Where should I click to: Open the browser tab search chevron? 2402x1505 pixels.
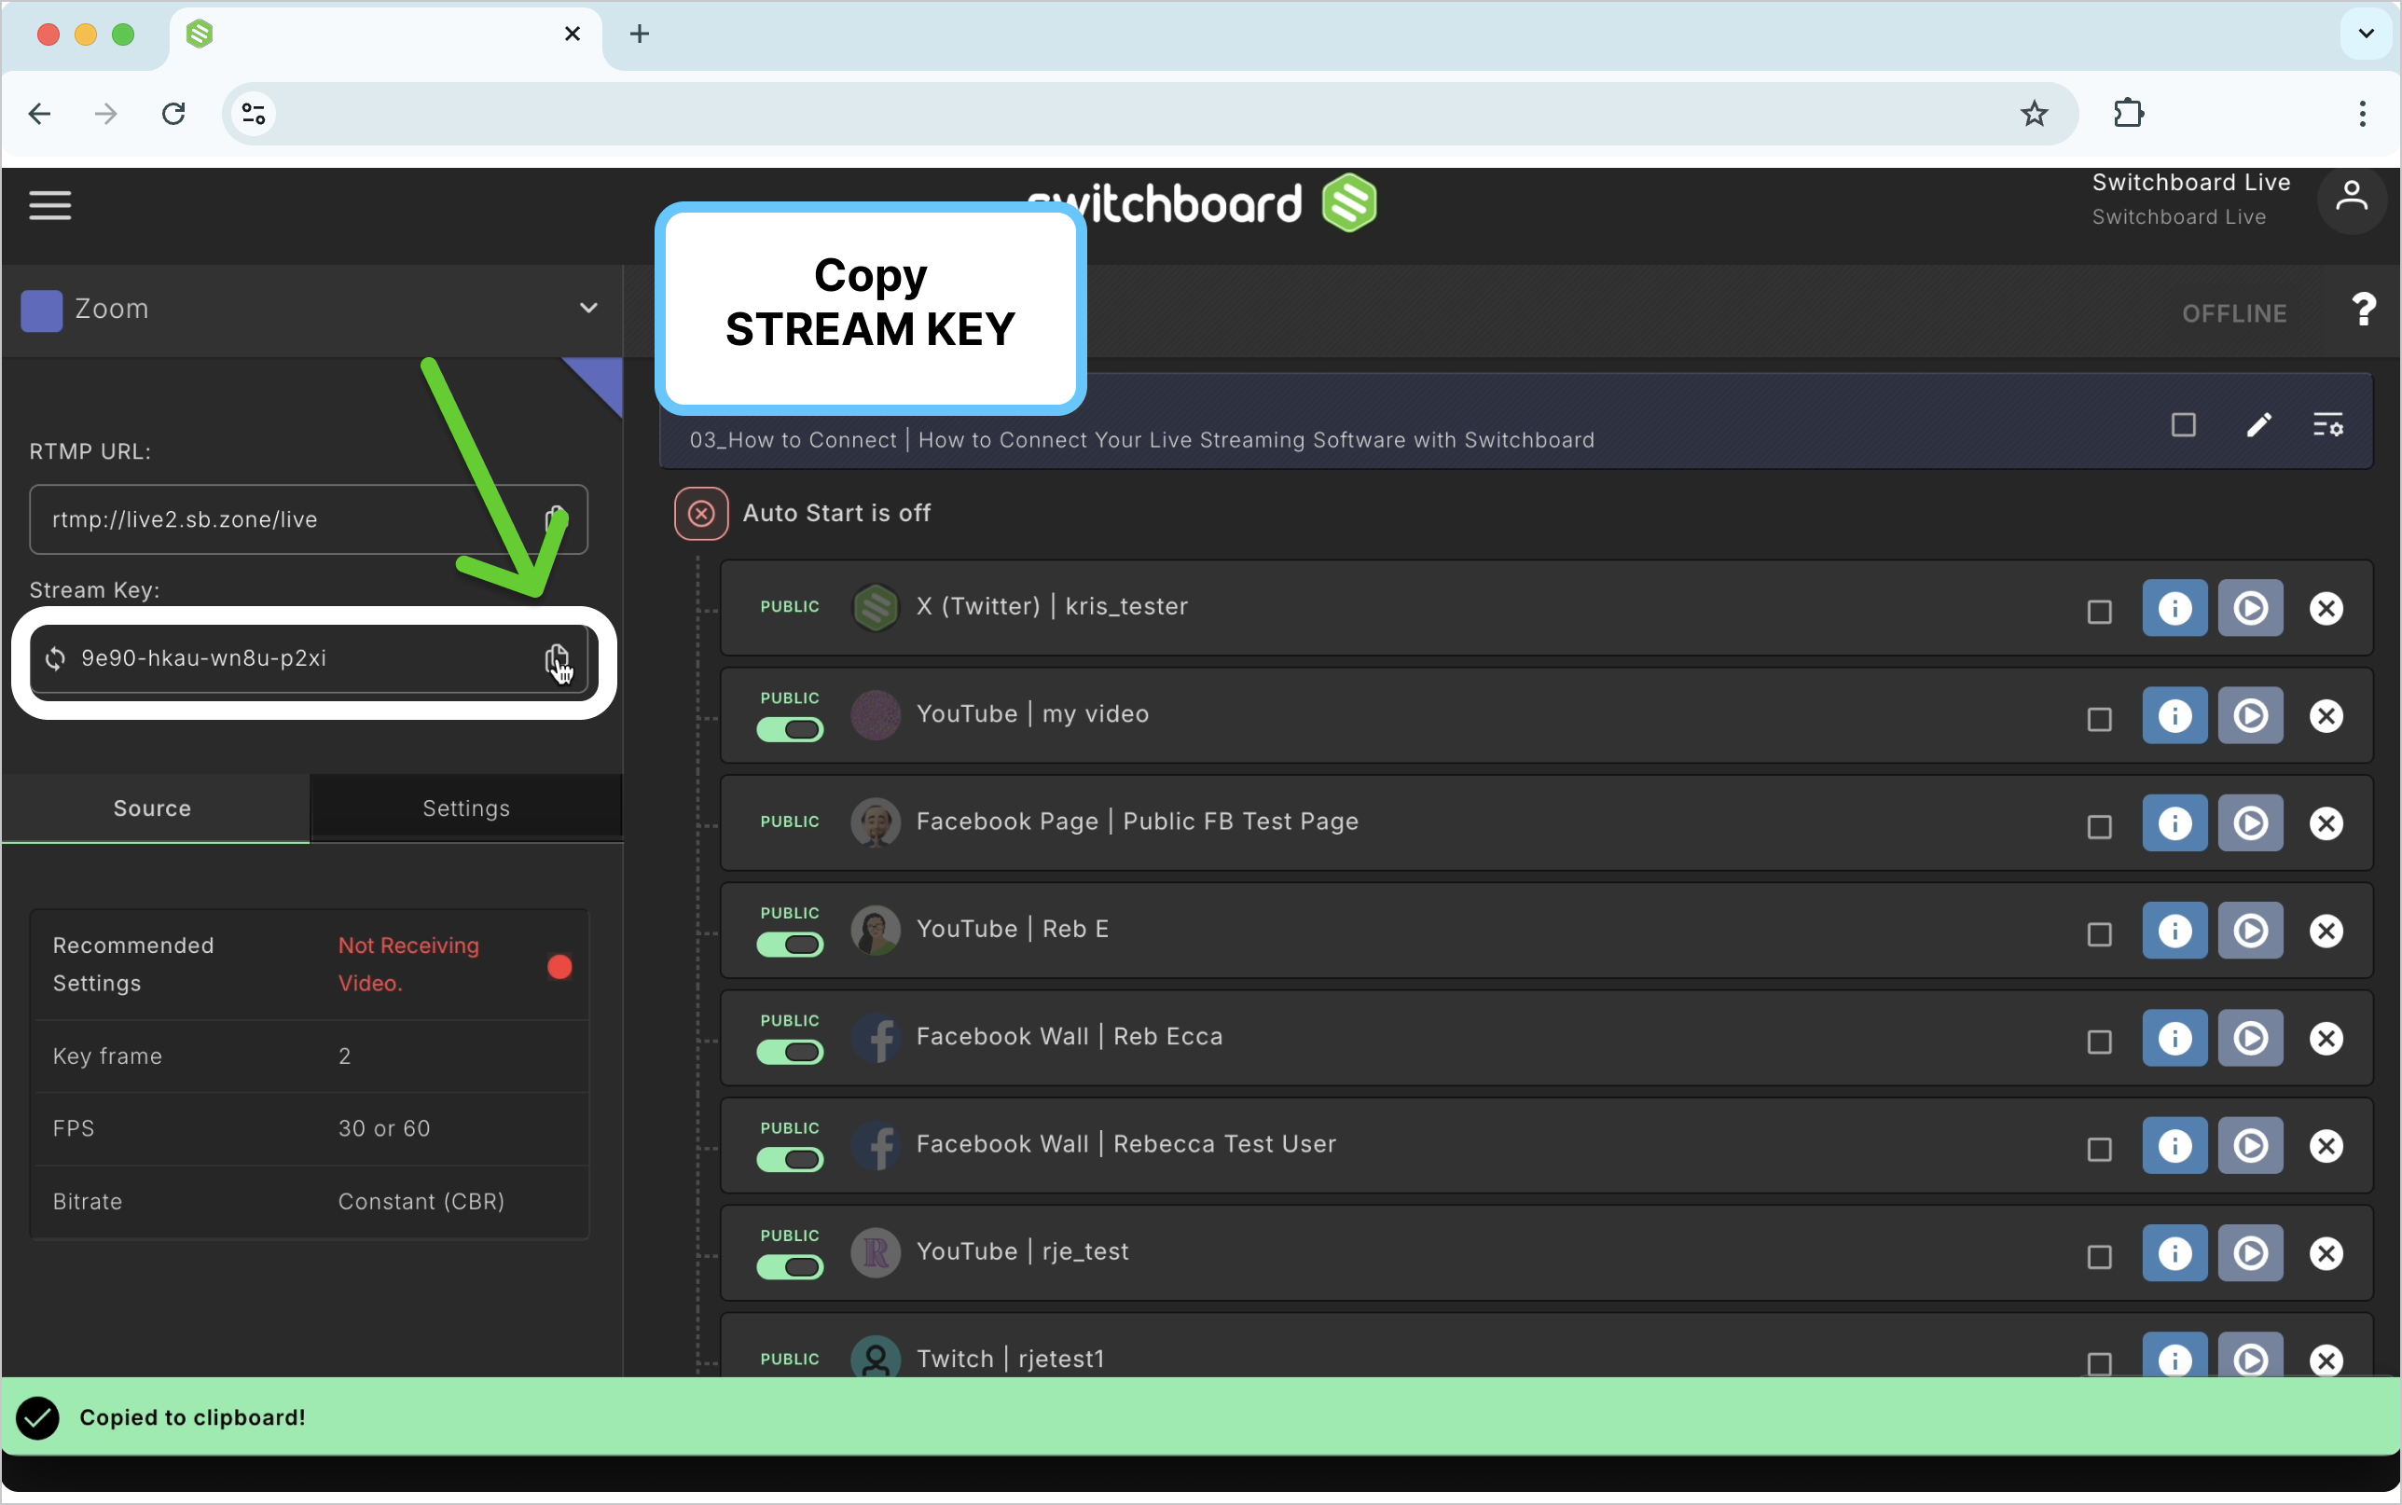[2366, 34]
